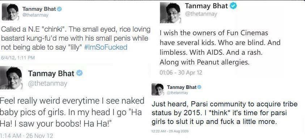Open @thetanmay handle on the 26 Nov 12 tweet
Viewport: 305px width, 140px height.
(x=48, y=83)
